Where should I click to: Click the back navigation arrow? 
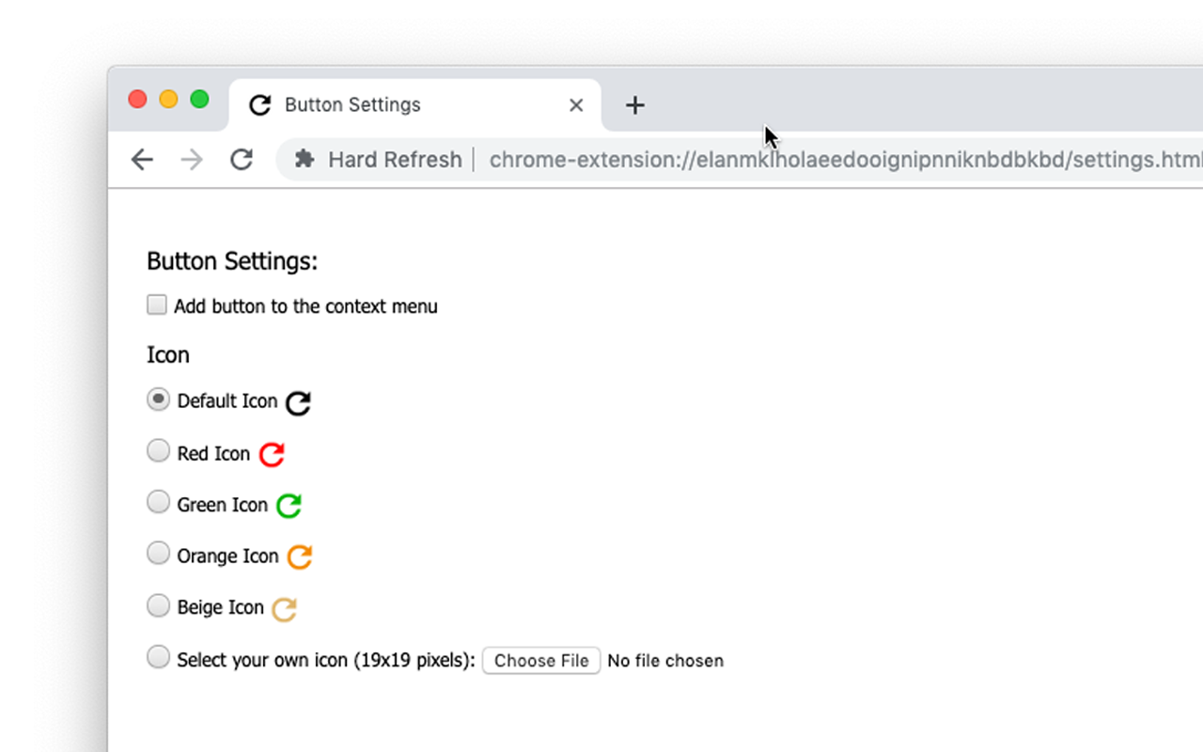coord(142,159)
